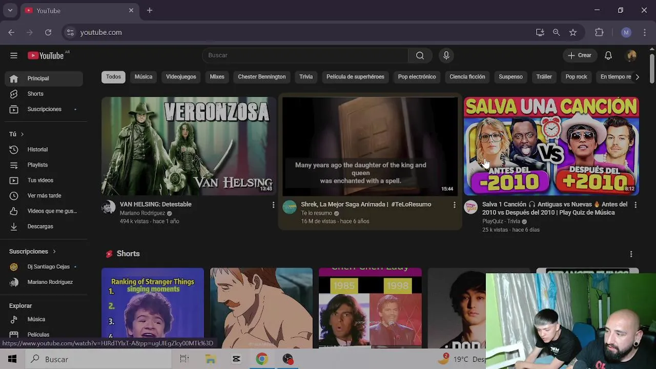Open the account avatar menu
The height and width of the screenshot is (369, 656).
click(631, 55)
